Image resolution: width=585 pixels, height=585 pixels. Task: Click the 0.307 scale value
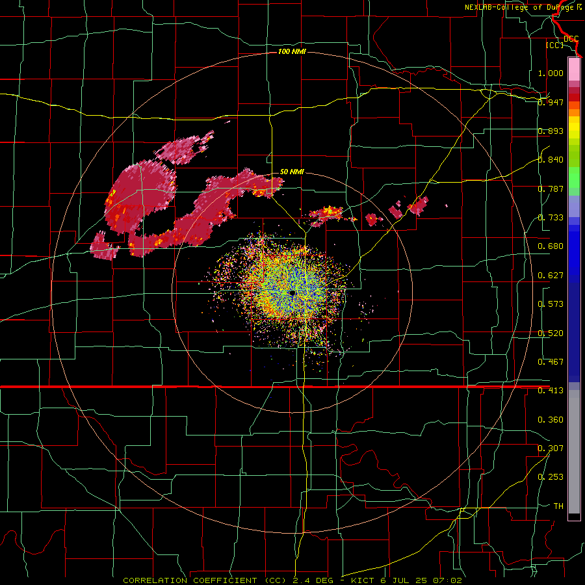pyautogui.click(x=551, y=448)
